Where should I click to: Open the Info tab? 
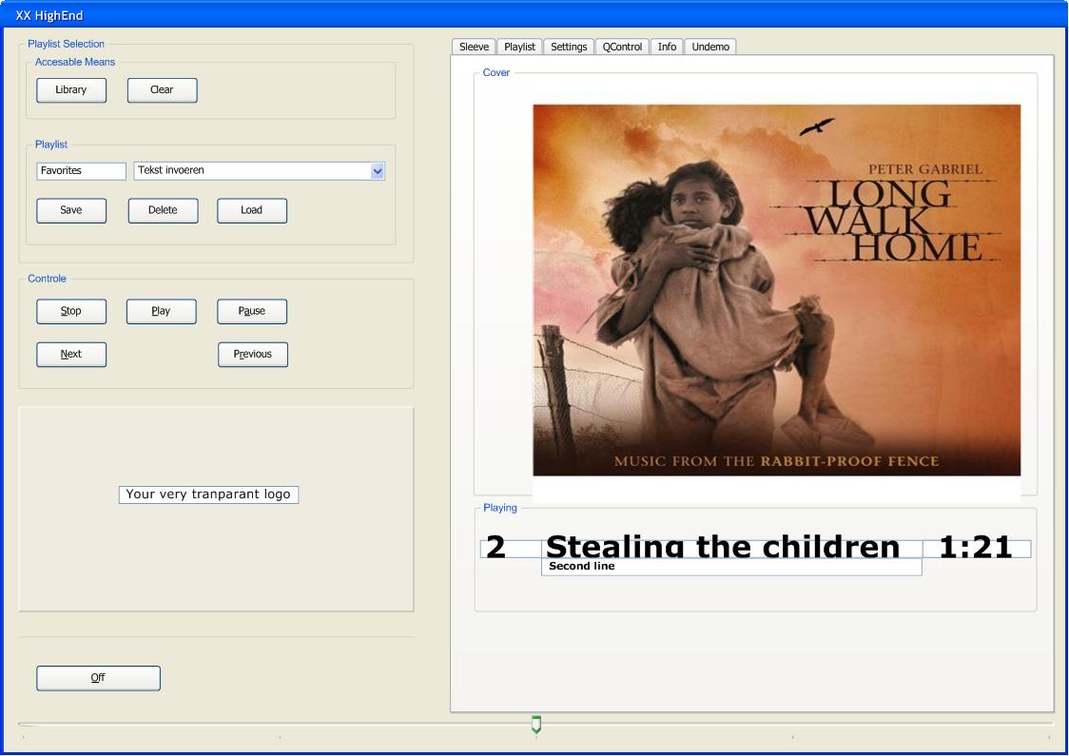coord(667,47)
